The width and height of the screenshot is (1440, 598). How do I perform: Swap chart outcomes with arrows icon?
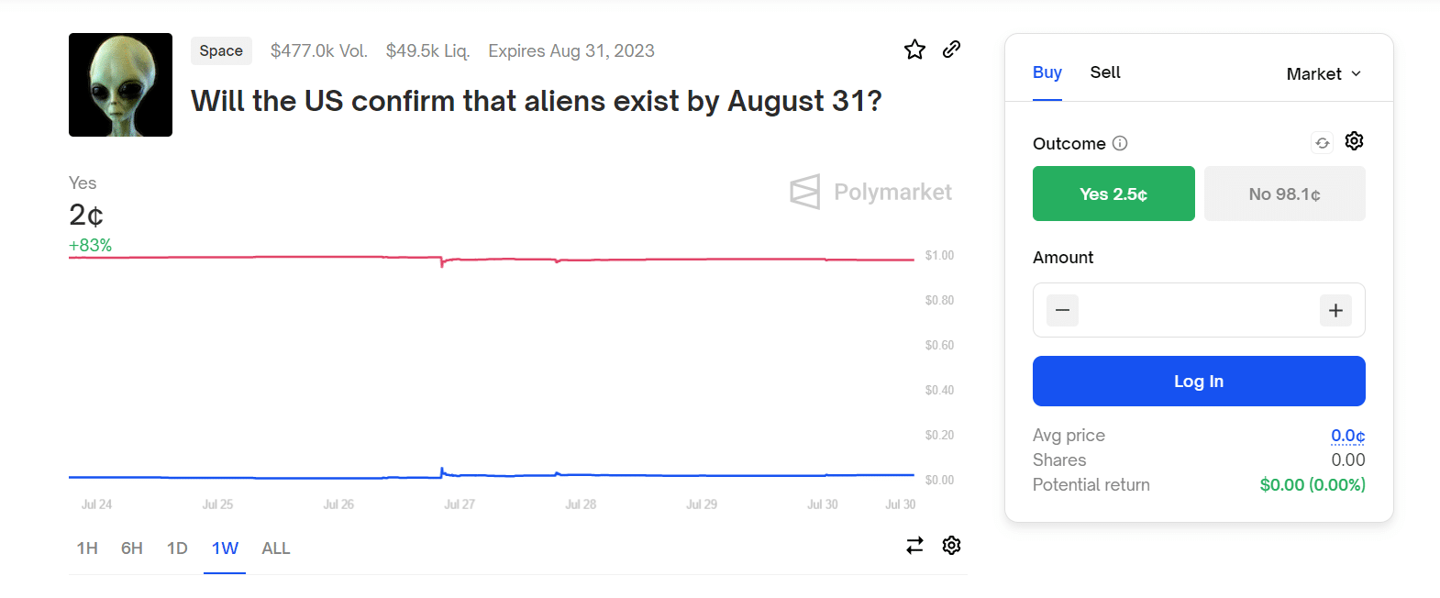tap(914, 546)
